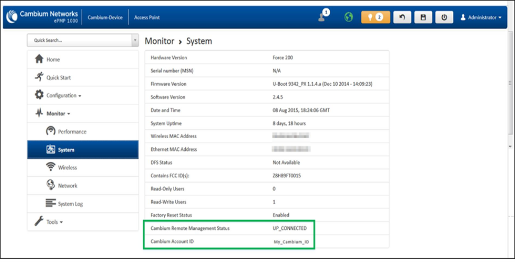Click the Cambium Networks logo
Screen dimensions: 515x262
(42, 16)
